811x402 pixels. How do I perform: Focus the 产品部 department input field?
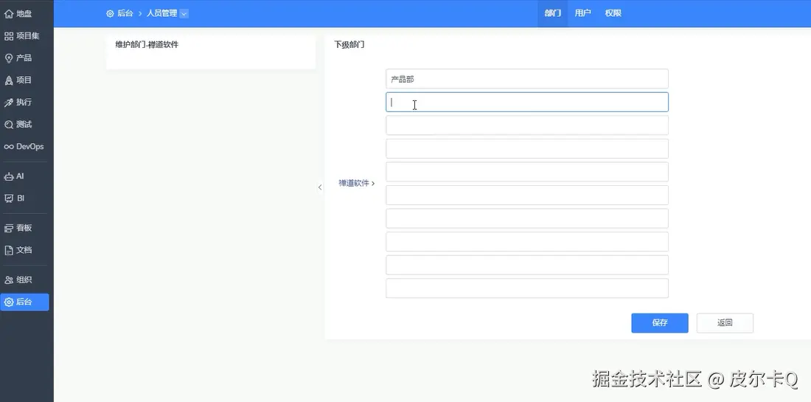click(x=527, y=79)
